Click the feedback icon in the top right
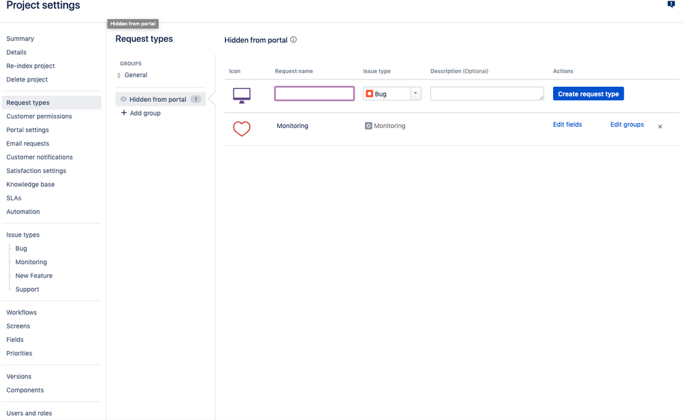This screenshot has width=684, height=420. point(671,4)
